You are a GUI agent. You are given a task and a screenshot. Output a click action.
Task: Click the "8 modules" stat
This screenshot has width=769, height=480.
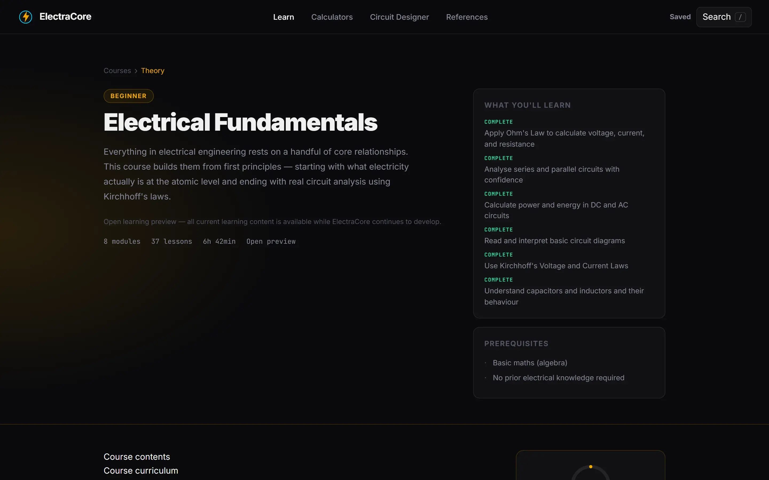122,241
